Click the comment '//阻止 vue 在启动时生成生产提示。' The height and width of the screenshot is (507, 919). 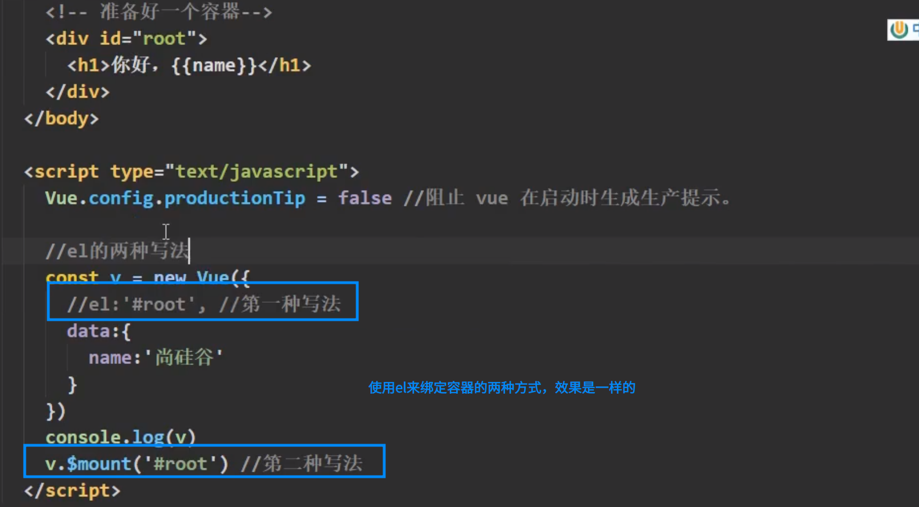click(567, 198)
